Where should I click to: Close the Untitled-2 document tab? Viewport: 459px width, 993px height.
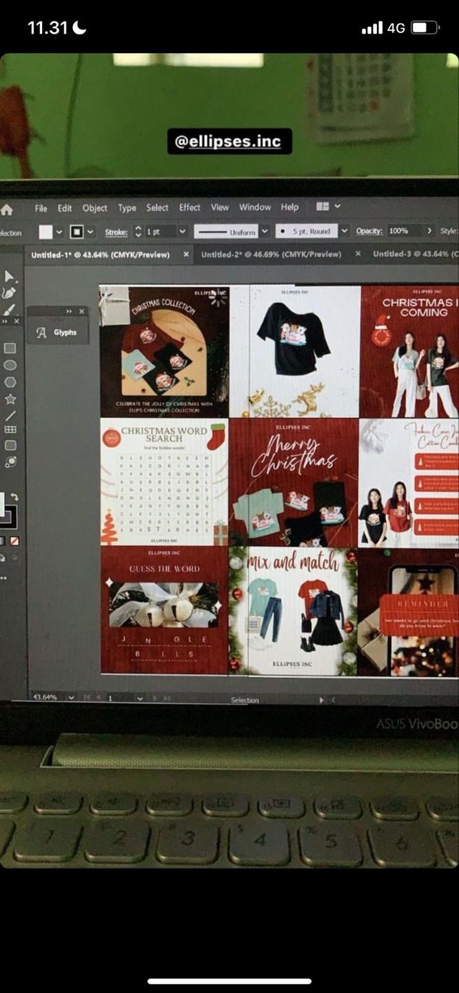click(x=358, y=254)
